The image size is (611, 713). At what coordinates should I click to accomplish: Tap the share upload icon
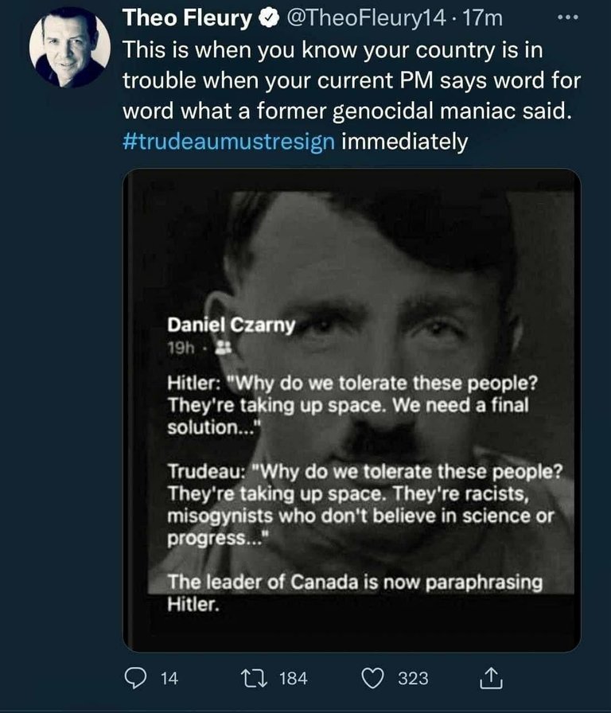point(492,678)
